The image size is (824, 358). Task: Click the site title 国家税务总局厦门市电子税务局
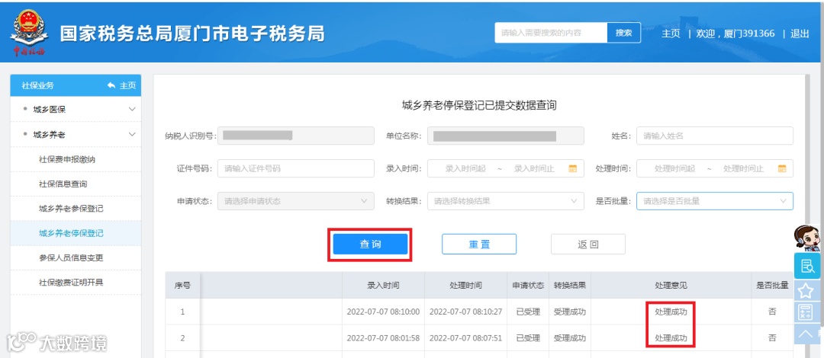pos(192,34)
